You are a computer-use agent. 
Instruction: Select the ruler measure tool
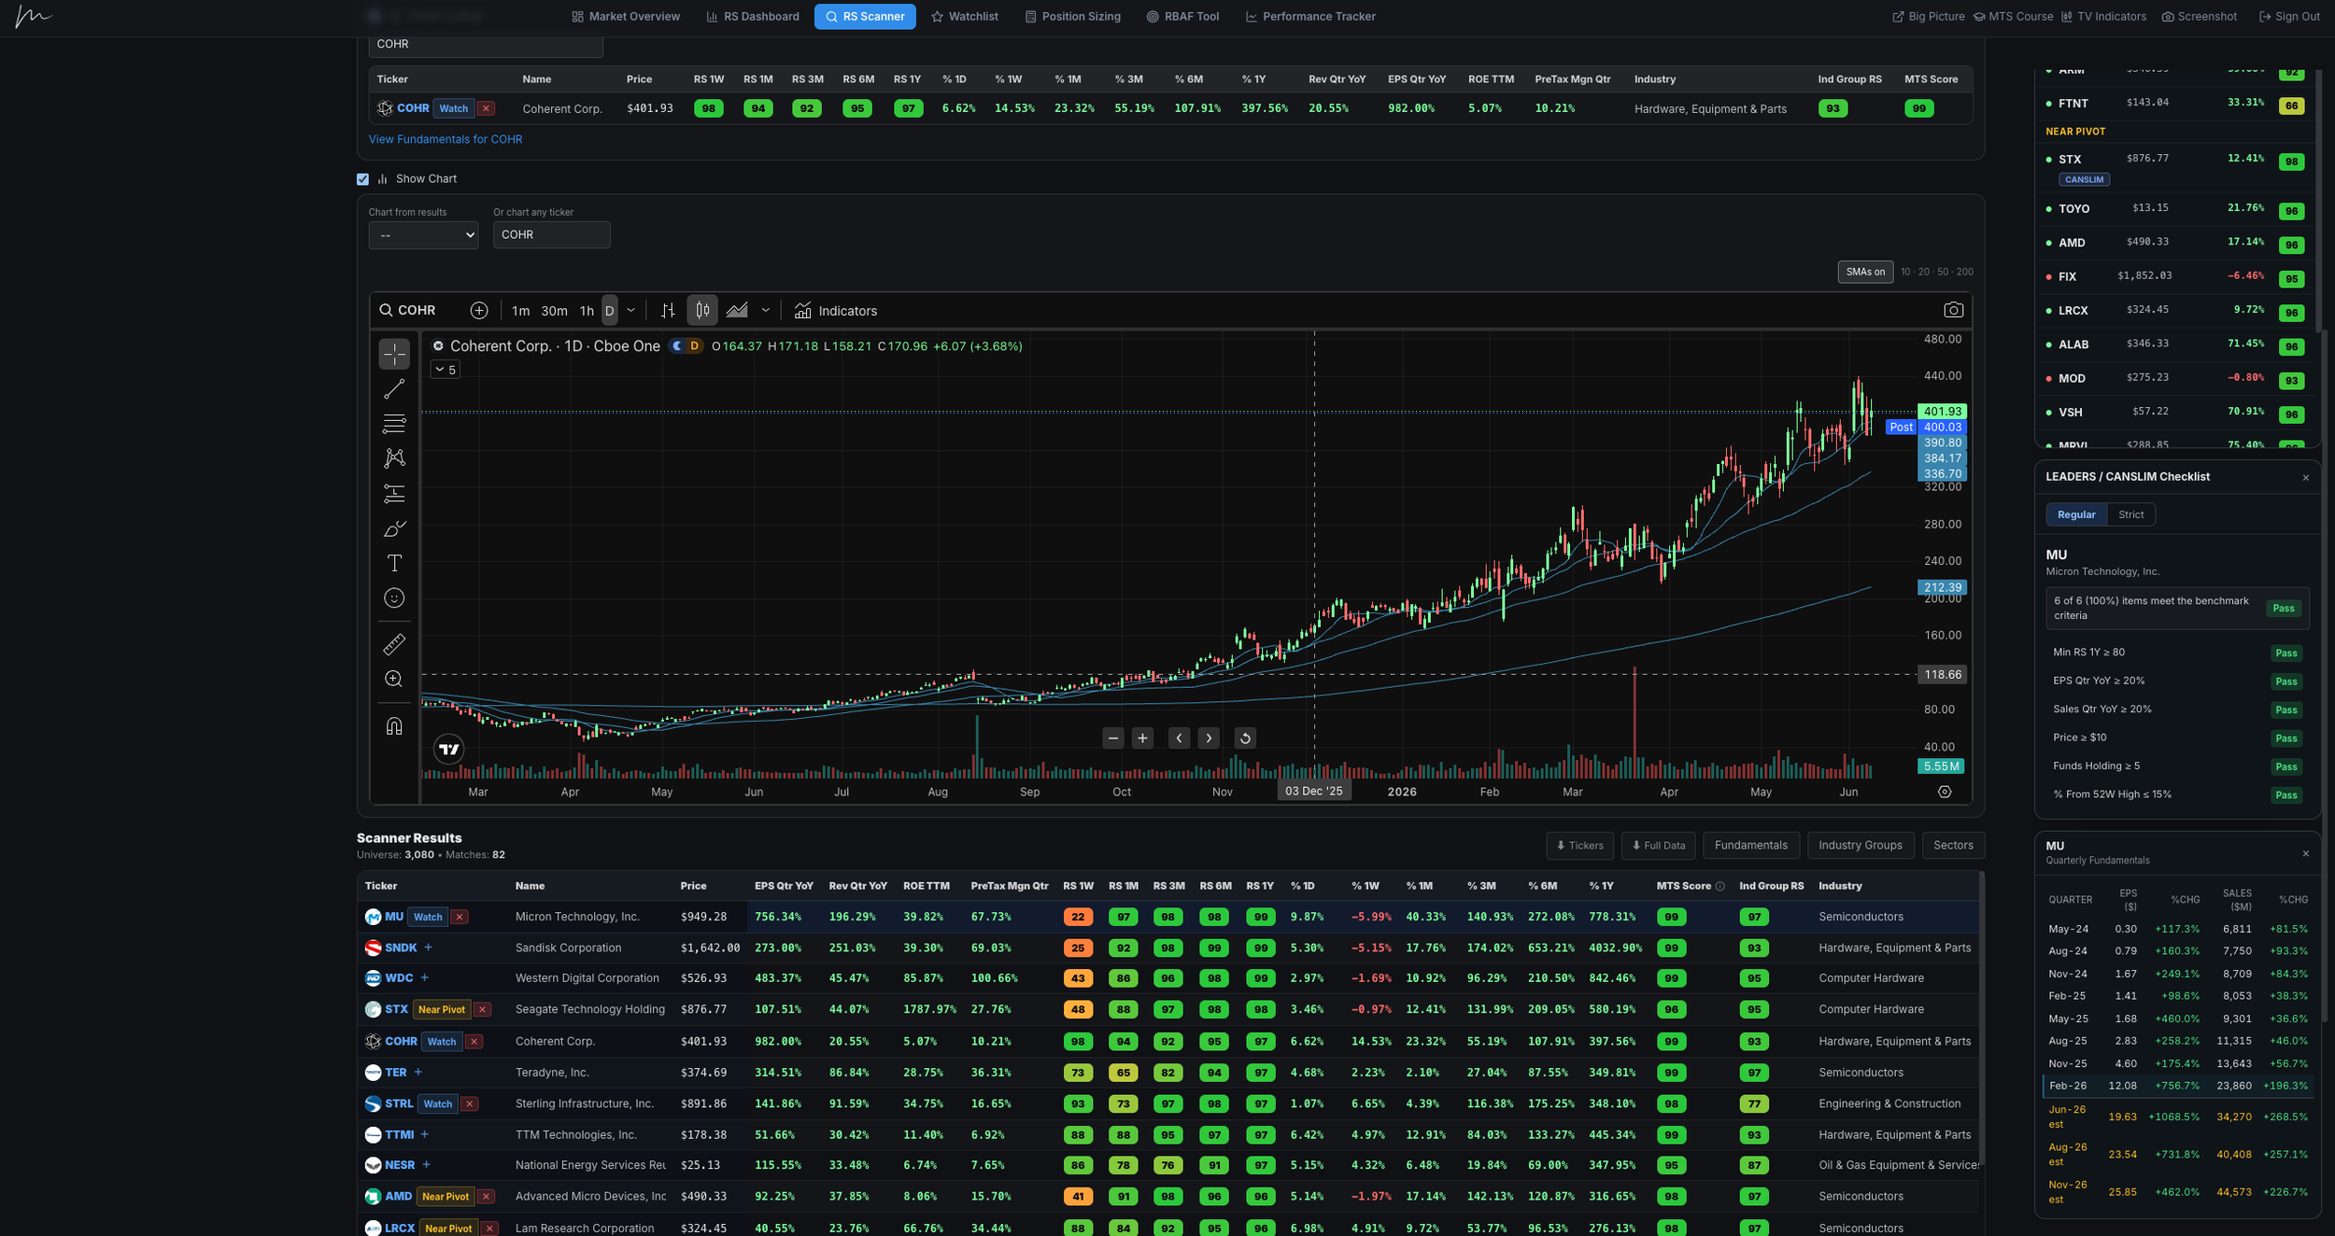click(x=394, y=644)
